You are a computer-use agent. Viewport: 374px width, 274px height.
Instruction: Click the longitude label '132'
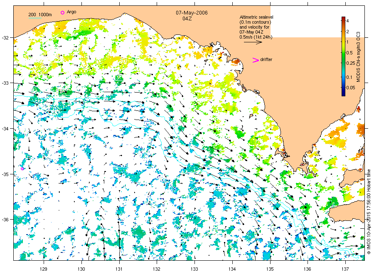pos(157,269)
